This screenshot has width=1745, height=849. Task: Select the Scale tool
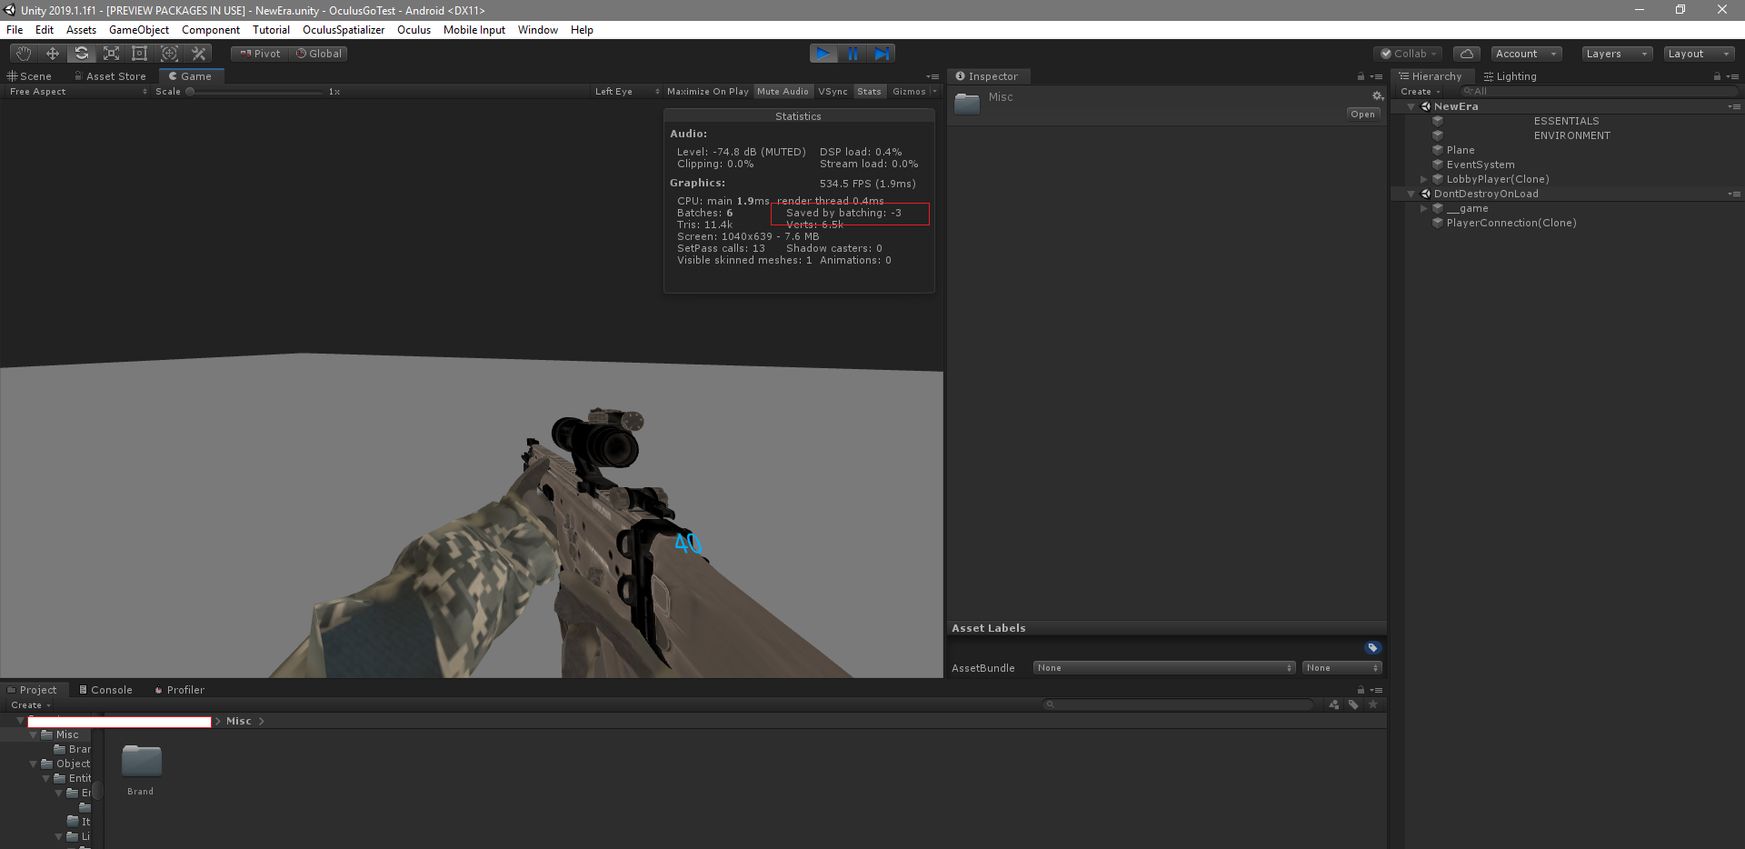coord(110,53)
